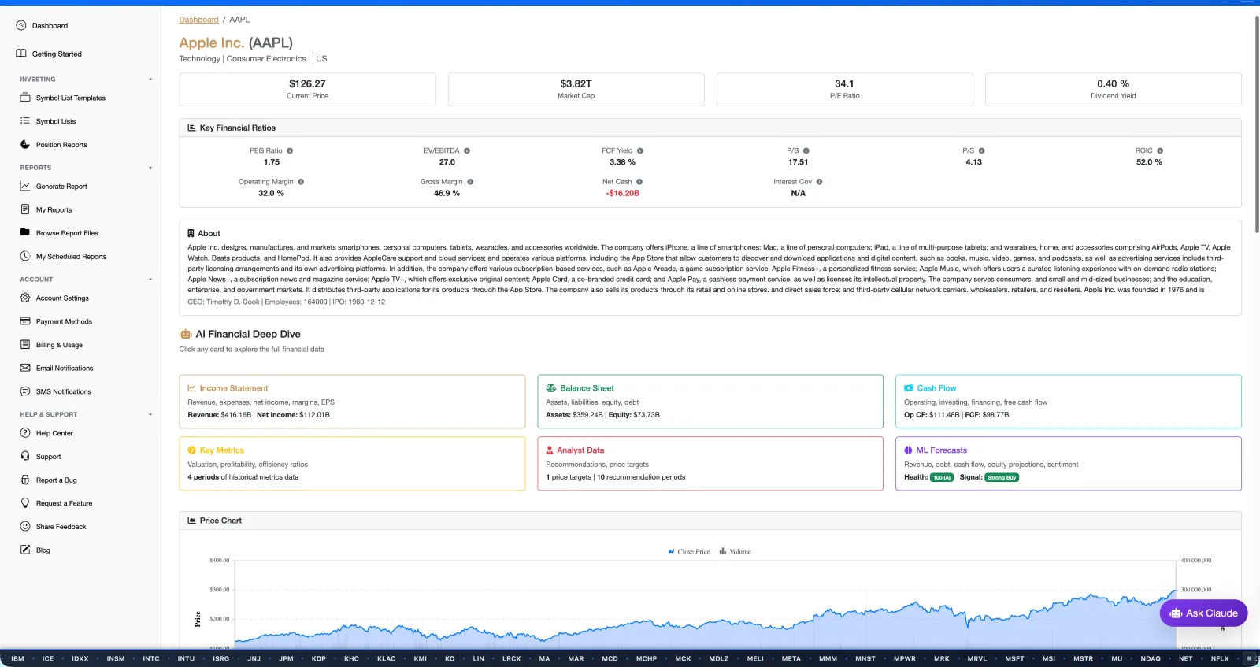Open the Dashboard sidebar icon

pyautogui.click(x=21, y=25)
